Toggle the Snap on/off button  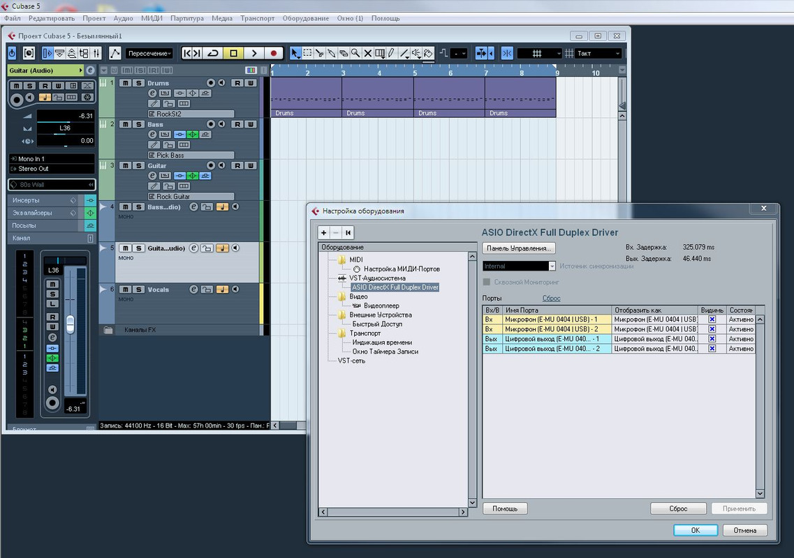tap(507, 53)
